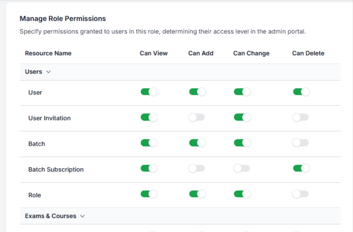Click the Users section header label
Image resolution: width=353 pixels, height=232 pixels.
34,72
